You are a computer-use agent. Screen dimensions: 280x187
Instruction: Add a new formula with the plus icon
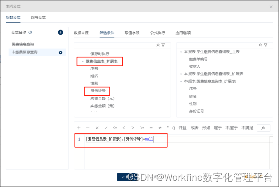[60, 32]
